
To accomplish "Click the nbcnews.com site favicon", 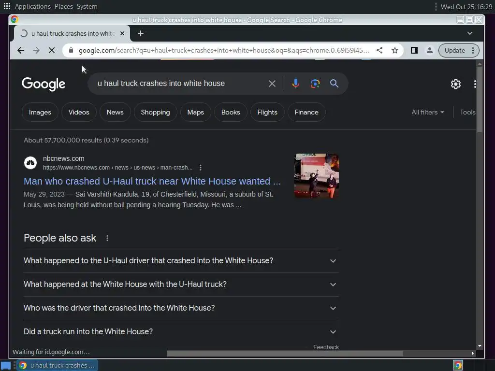I will (30, 163).
